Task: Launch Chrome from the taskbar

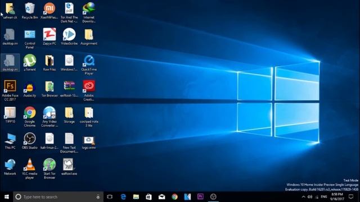Action: tap(175, 197)
